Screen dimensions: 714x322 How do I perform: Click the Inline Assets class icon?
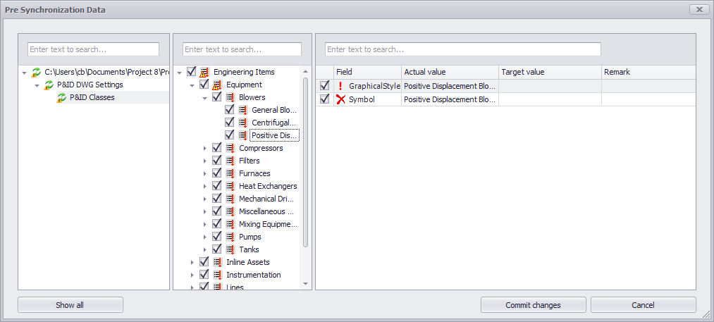(x=217, y=262)
